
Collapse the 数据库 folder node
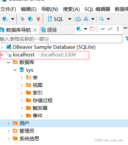click(9, 62)
